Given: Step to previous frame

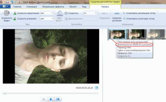Looking at the screenshot, I should click(x=44, y=99).
